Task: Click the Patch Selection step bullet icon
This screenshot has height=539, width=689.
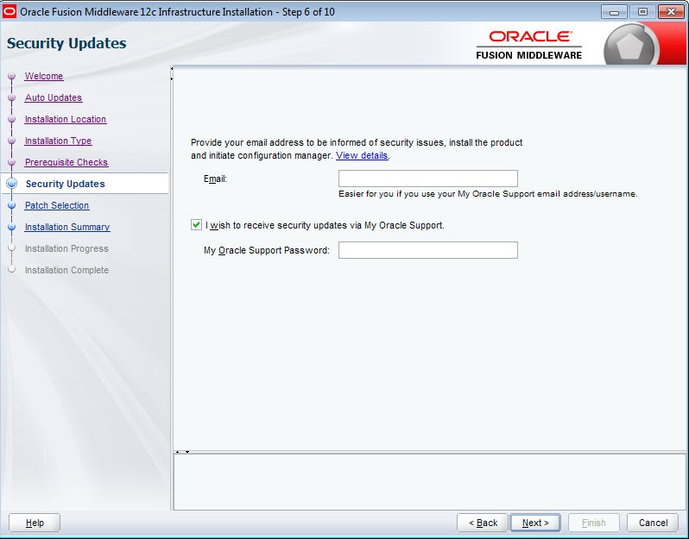Action: coord(12,205)
